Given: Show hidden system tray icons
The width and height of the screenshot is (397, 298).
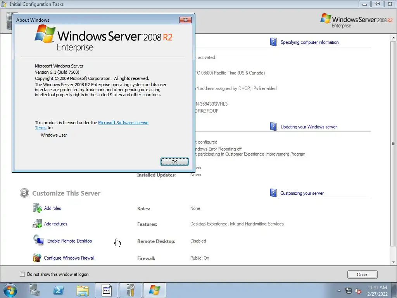Looking at the screenshot, I should click(339, 291).
